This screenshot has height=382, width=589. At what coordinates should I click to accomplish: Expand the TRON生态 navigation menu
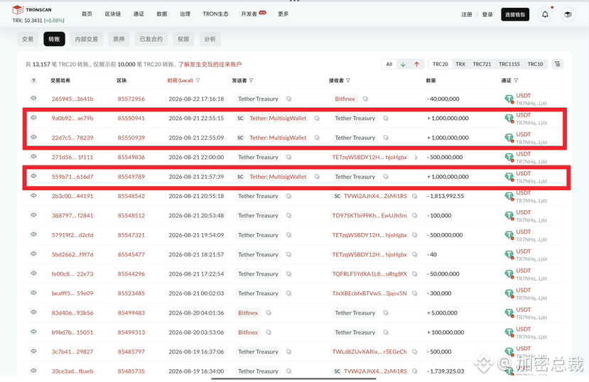[215, 14]
